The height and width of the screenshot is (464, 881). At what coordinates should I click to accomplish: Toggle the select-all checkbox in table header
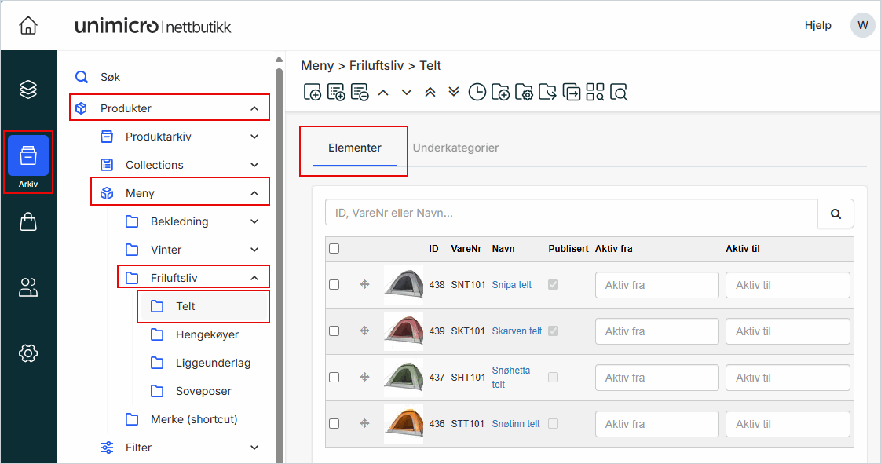(334, 249)
